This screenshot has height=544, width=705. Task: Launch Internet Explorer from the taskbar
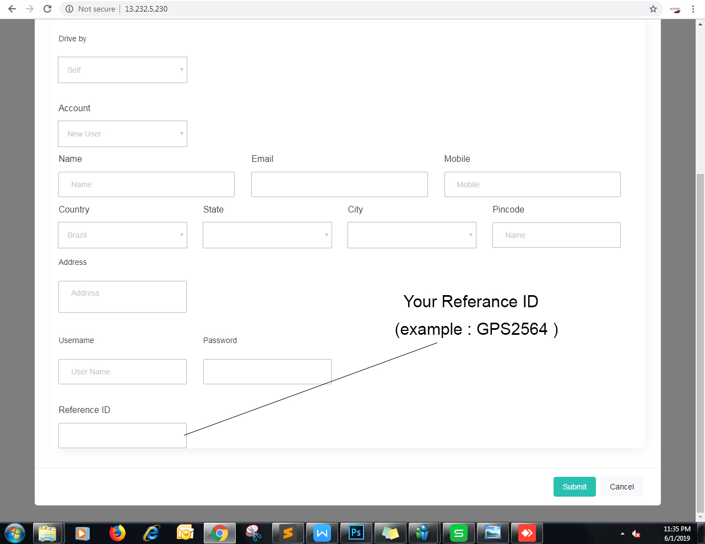click(x=151, y=533)
